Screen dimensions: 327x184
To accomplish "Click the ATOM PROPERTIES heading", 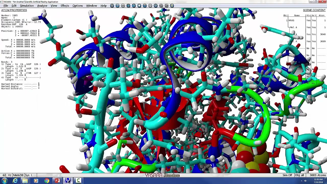I will click(x=14, y=10).
